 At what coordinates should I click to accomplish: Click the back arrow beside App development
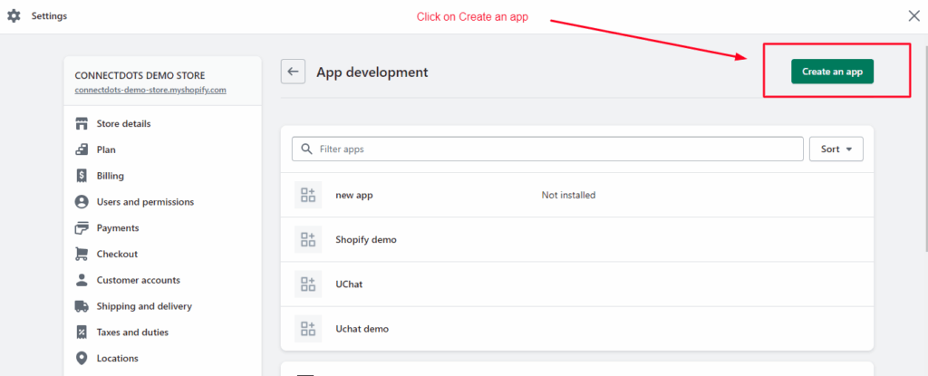coord(293,72)
